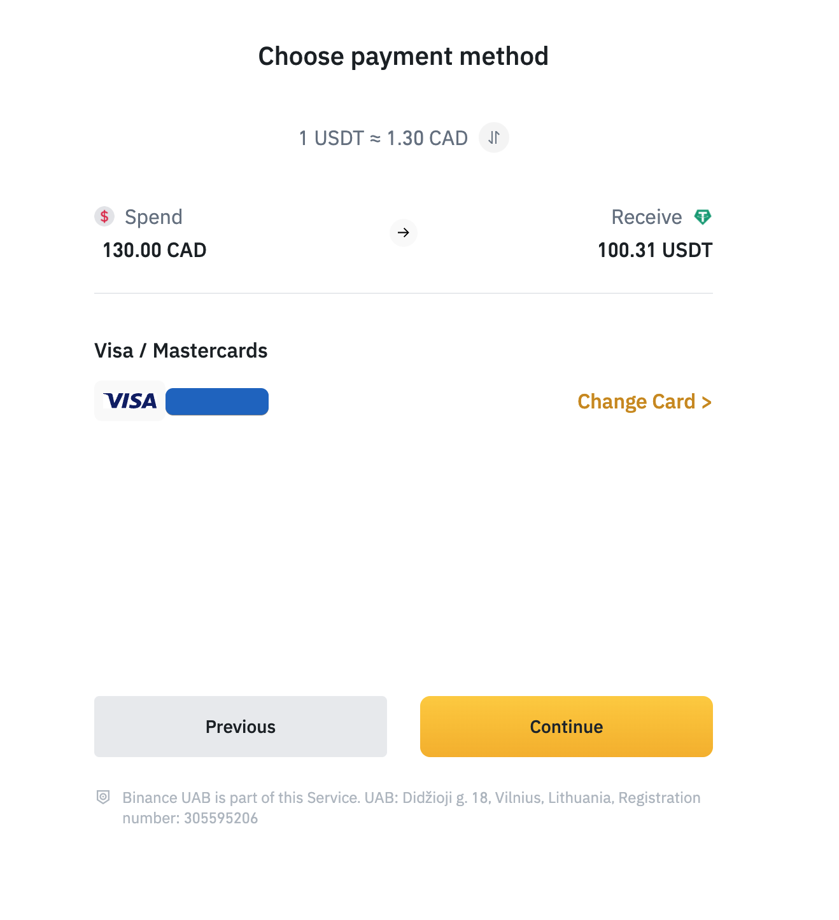The width and height of the screenshot is (839, 920).
Task: Click the VISA card logo
Action: (x=130, y=401)
